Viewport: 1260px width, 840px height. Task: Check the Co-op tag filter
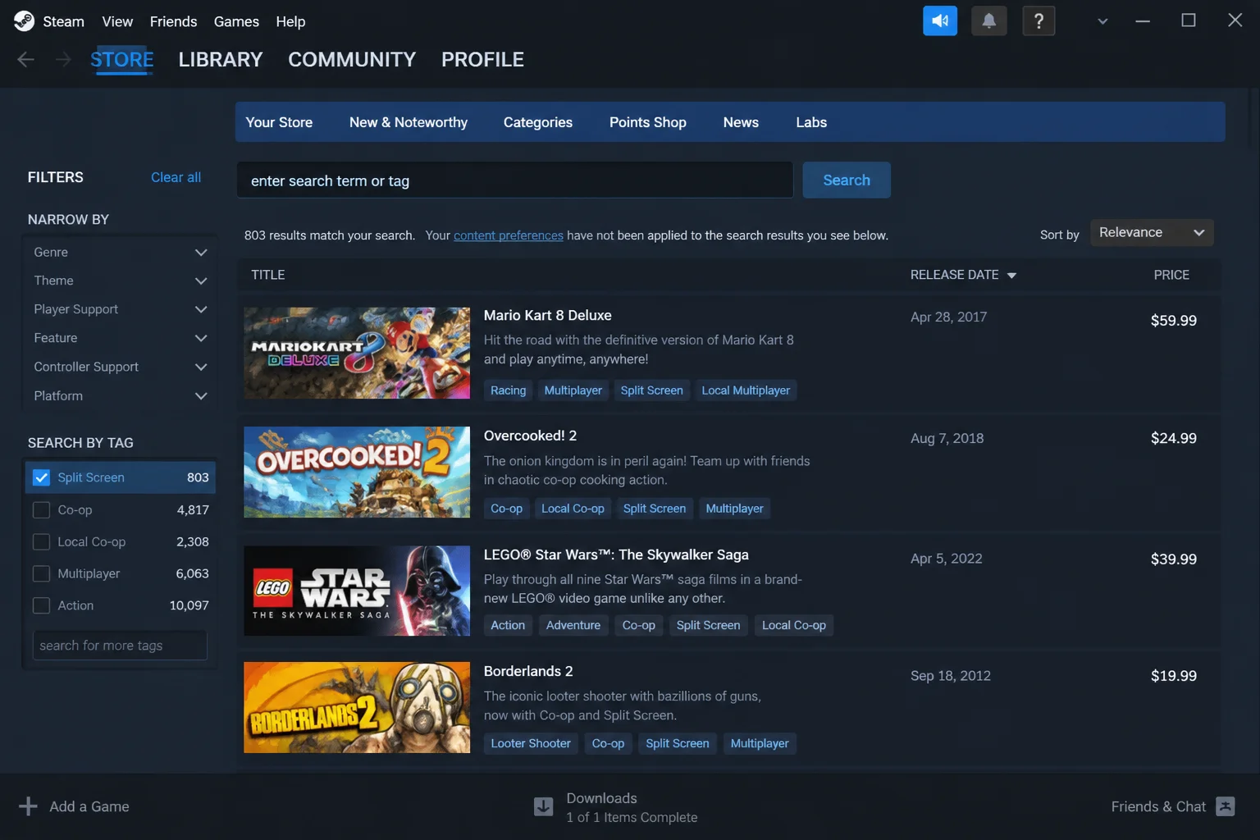pyautogui.click(x=41, y=510)
